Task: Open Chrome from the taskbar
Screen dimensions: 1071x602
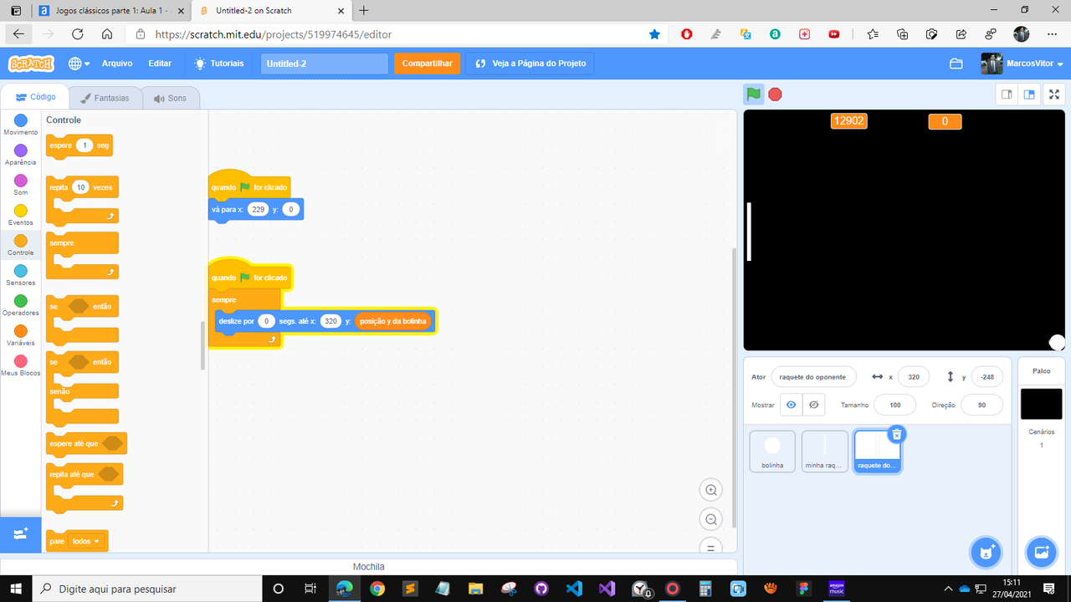Action: tap(377, 589)
